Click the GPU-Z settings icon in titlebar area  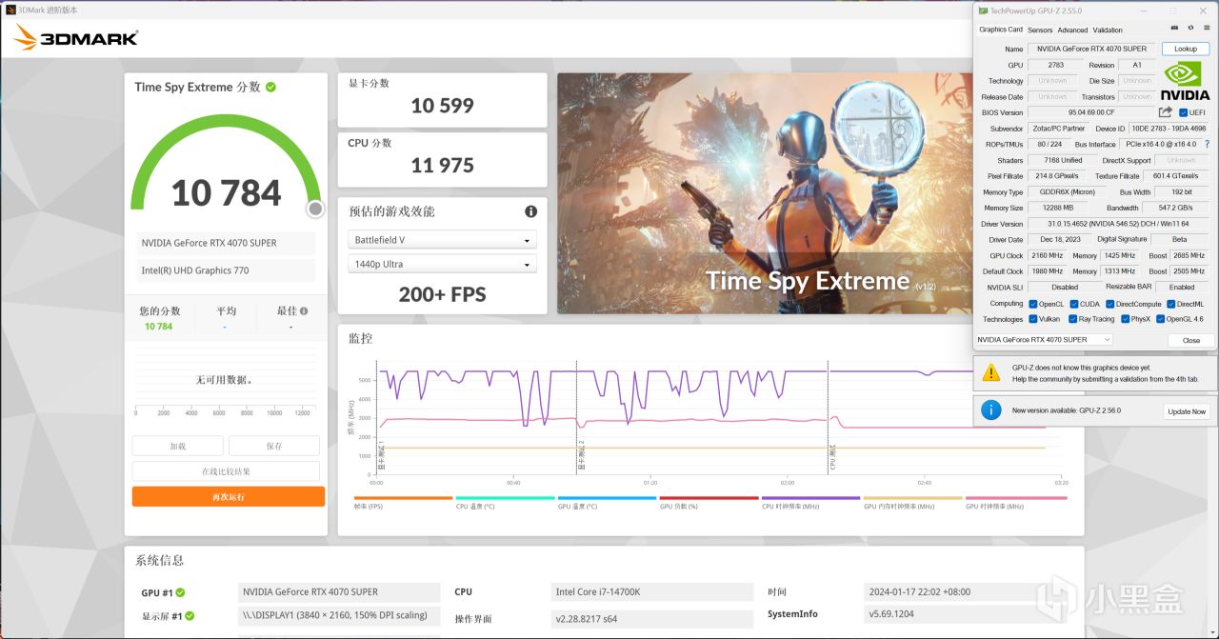click(1206, 28)
